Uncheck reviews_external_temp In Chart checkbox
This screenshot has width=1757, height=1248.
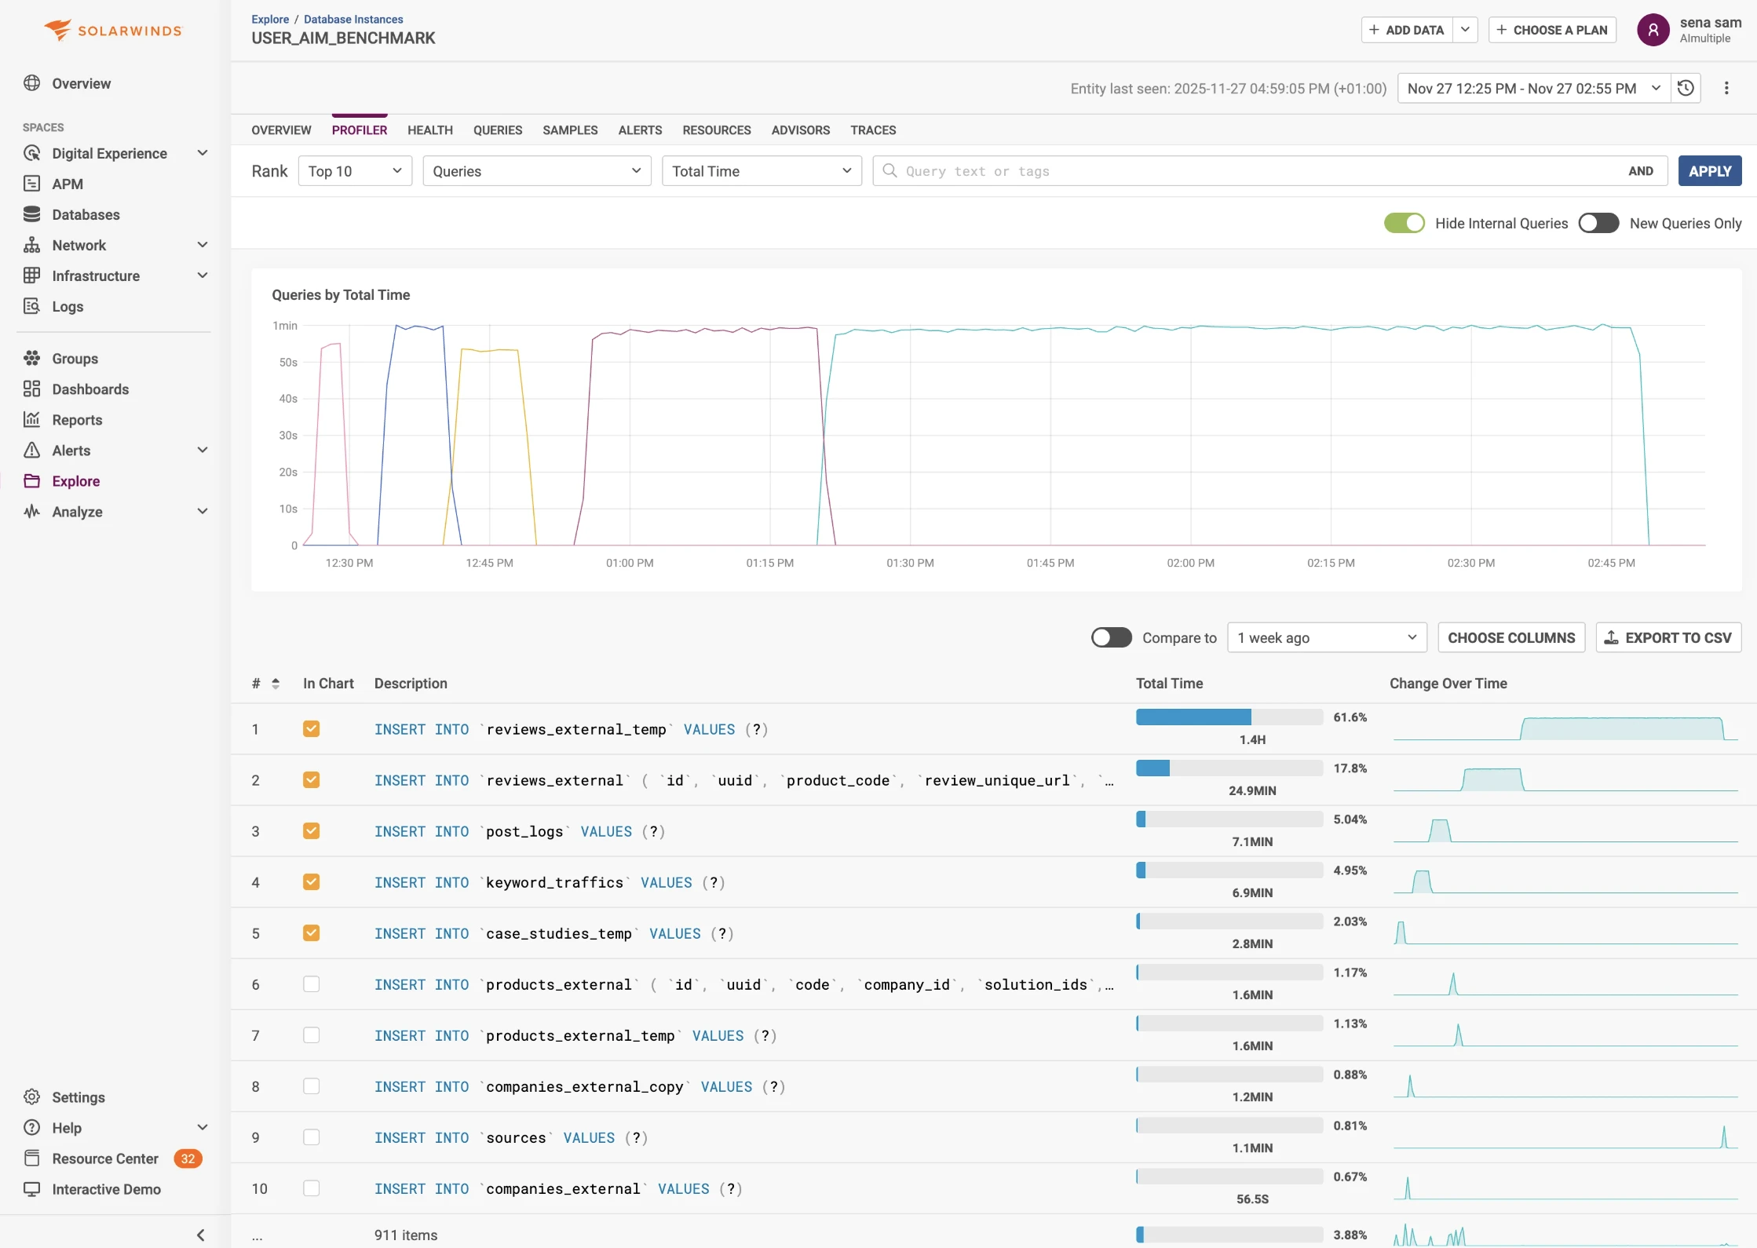tap(311, 729)
